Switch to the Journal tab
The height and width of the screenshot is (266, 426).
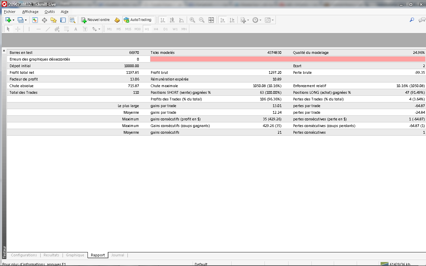click(117, 255)
